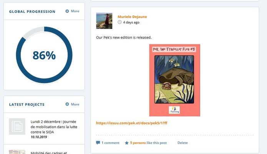Viewport: 267px width, 154px height.
Task: Open the Journée de mobilisation SIDA project
Action: (x=54, y=127)
